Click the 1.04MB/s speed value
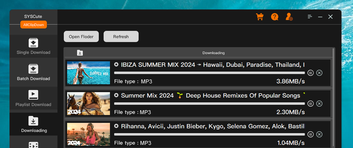This screenshot has height=148, width=353. pyautogui.click(x=291, y=143)
